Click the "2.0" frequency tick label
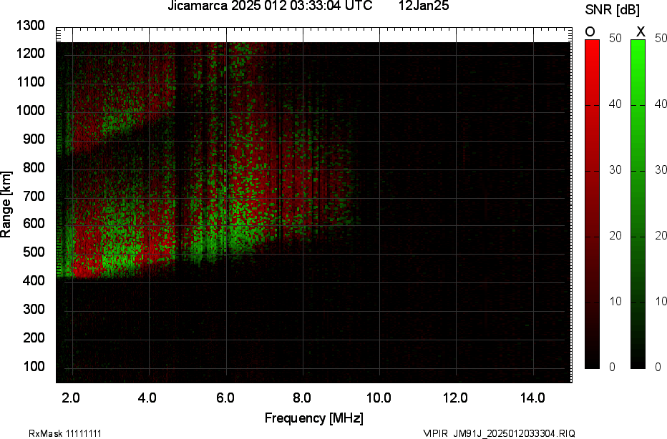The image size is (667, 439). click(x=71, y=398)
